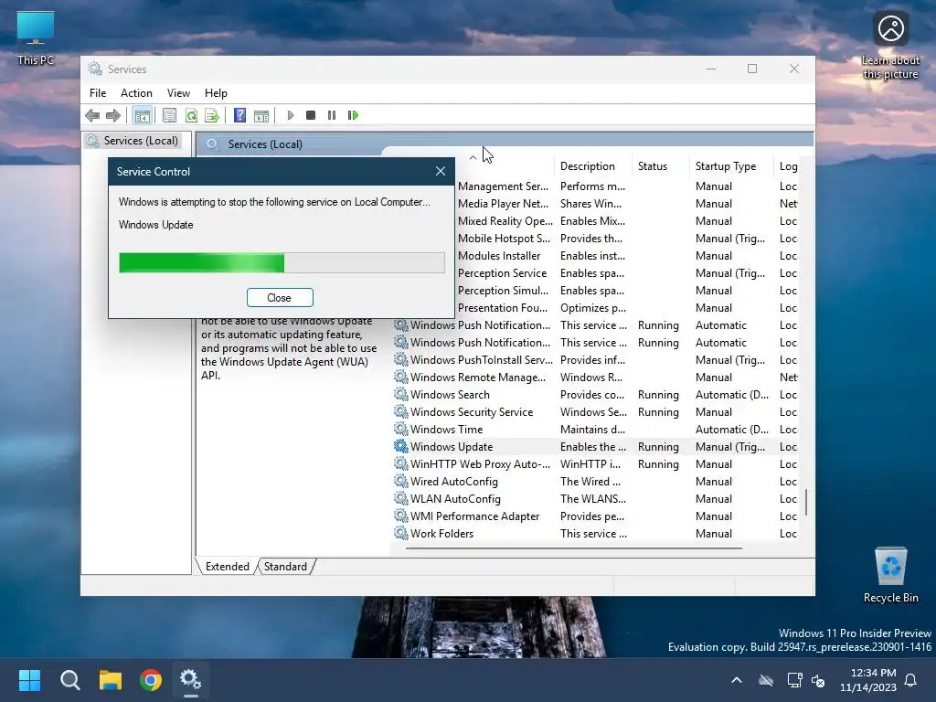Select Perception Service row
This screenshot has height=702, width=936.
tap(627, 272)
